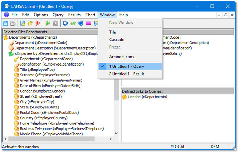The height and width of the screenshot is (153, 239).
Task: Click the box icon beside Surname
Action: (17, 75)
